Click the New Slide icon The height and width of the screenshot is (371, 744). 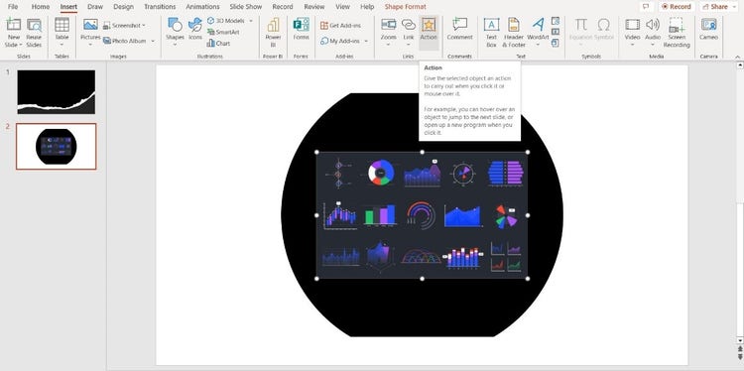14,25
